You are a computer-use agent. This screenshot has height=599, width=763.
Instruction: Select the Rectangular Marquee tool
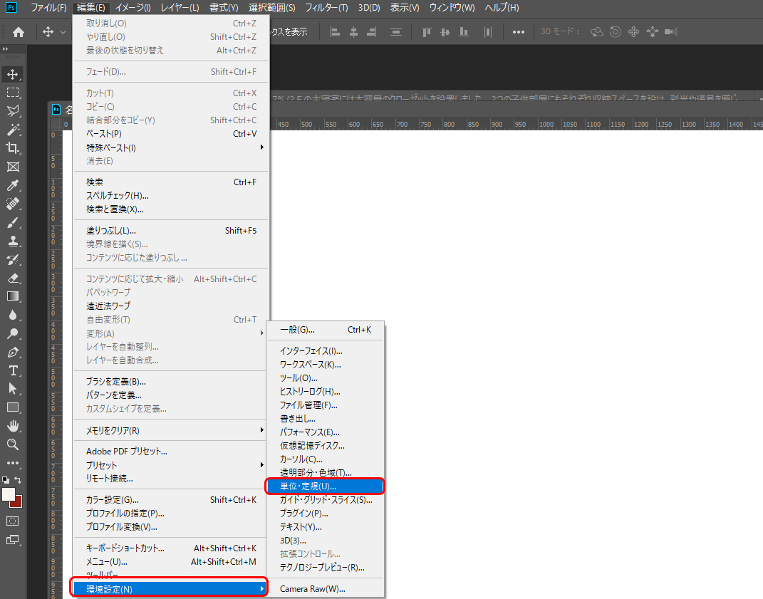(13, 93)
